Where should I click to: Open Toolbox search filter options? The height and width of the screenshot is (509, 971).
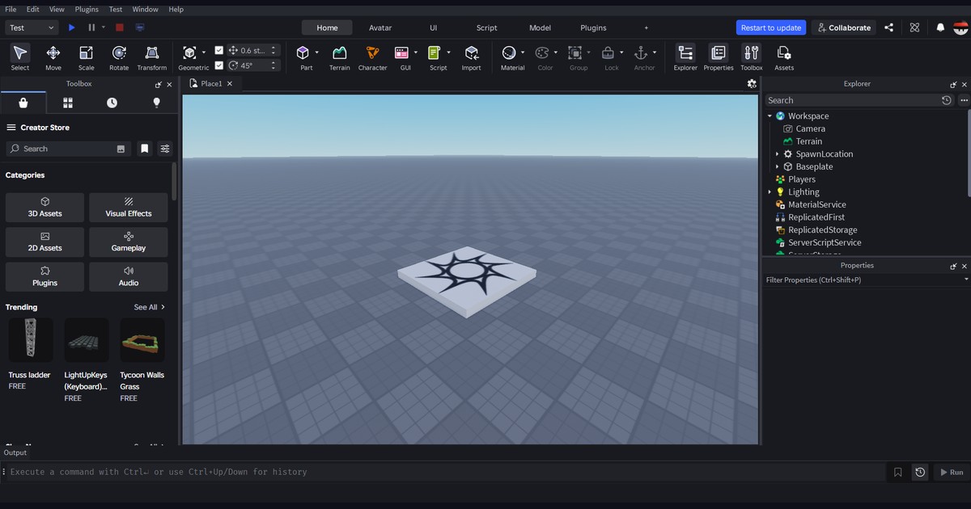click(165, 149)
